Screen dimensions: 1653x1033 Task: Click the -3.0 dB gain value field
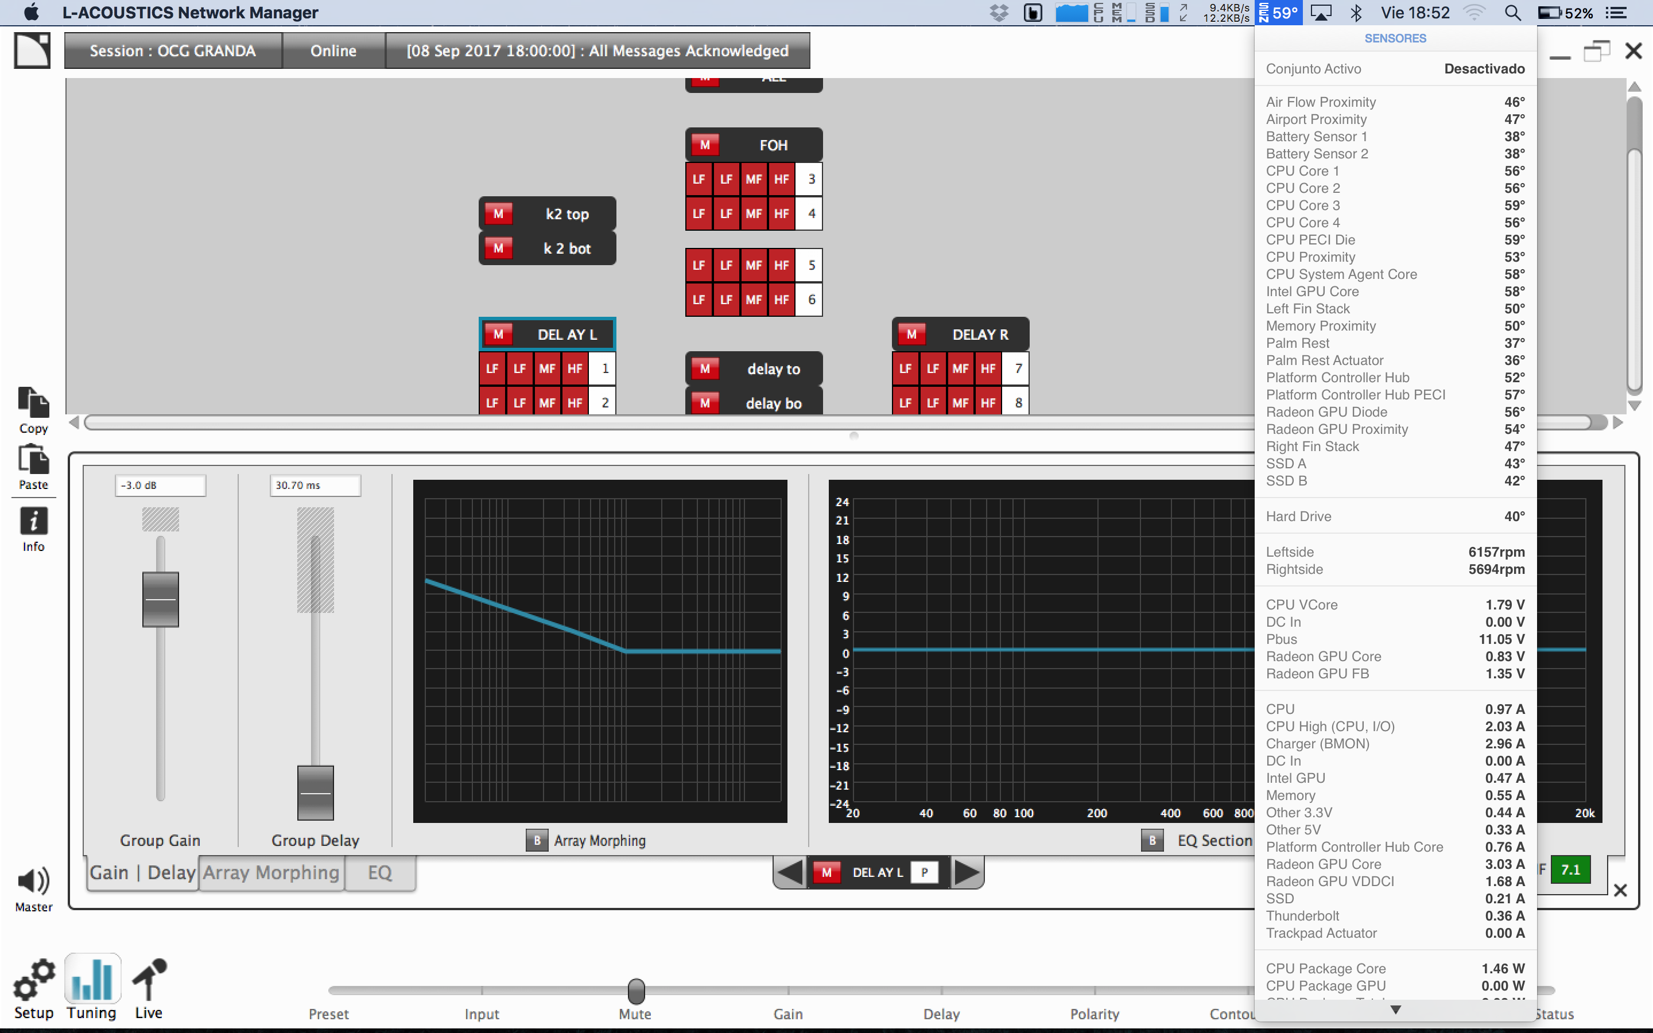[x=161, y=485]
